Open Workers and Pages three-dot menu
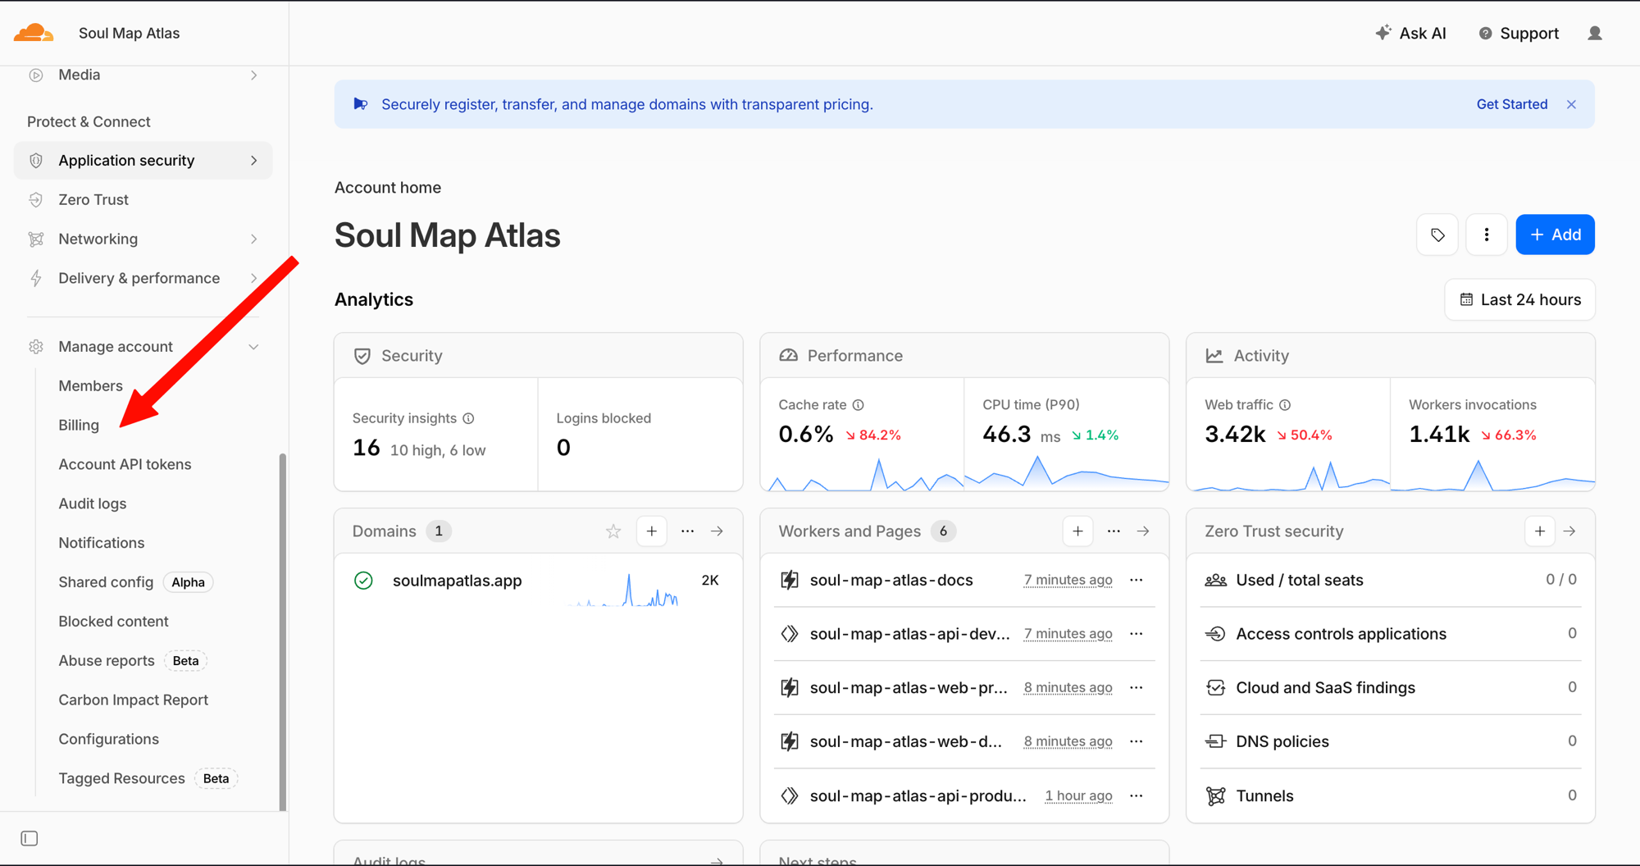The width and height of the screenshot is (1640, 866). pyautogui.click(x=1114, y=531)
